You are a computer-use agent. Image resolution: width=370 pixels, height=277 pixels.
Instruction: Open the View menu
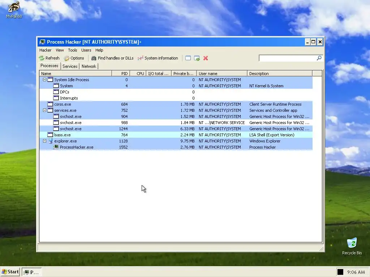60,50
